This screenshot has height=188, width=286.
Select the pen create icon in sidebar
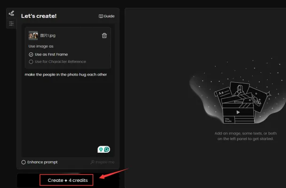click(11, 13)
